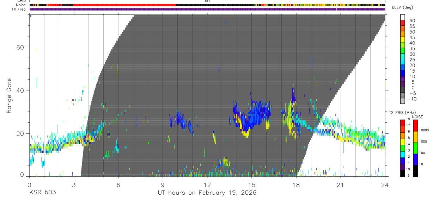Click x-axis tick label '21'
Screen dimensions: 433x200
(x=340, y=184)
